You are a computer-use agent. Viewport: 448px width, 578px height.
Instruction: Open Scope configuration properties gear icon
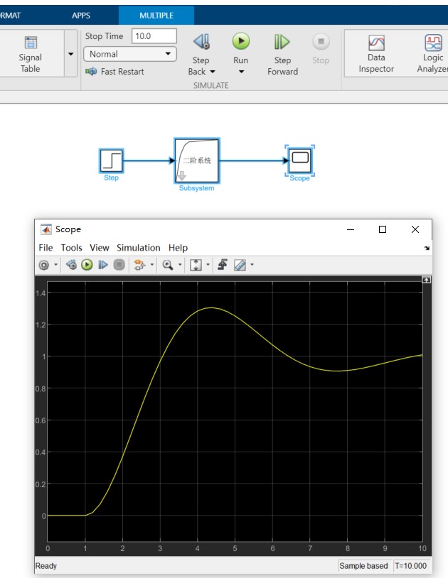(44, 265)
